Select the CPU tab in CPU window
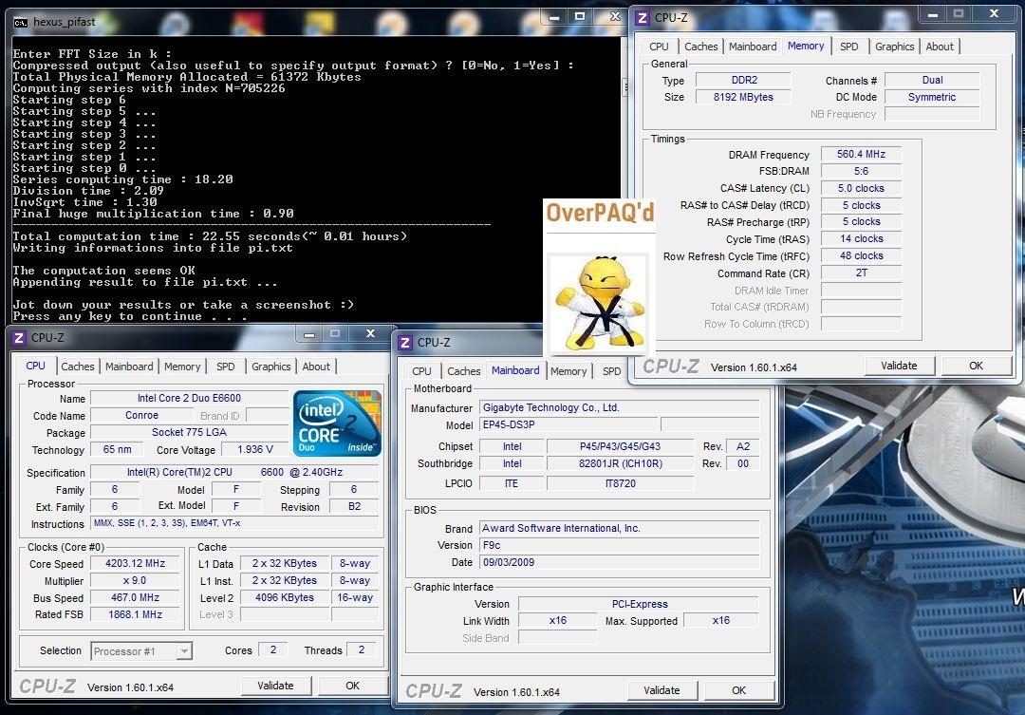The width and height of the screenshot is (1025, 715). [35, 366]
